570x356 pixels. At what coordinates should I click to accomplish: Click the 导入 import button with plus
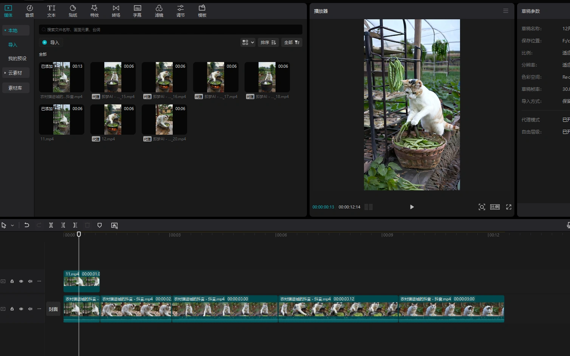click(x=51, y=42)
